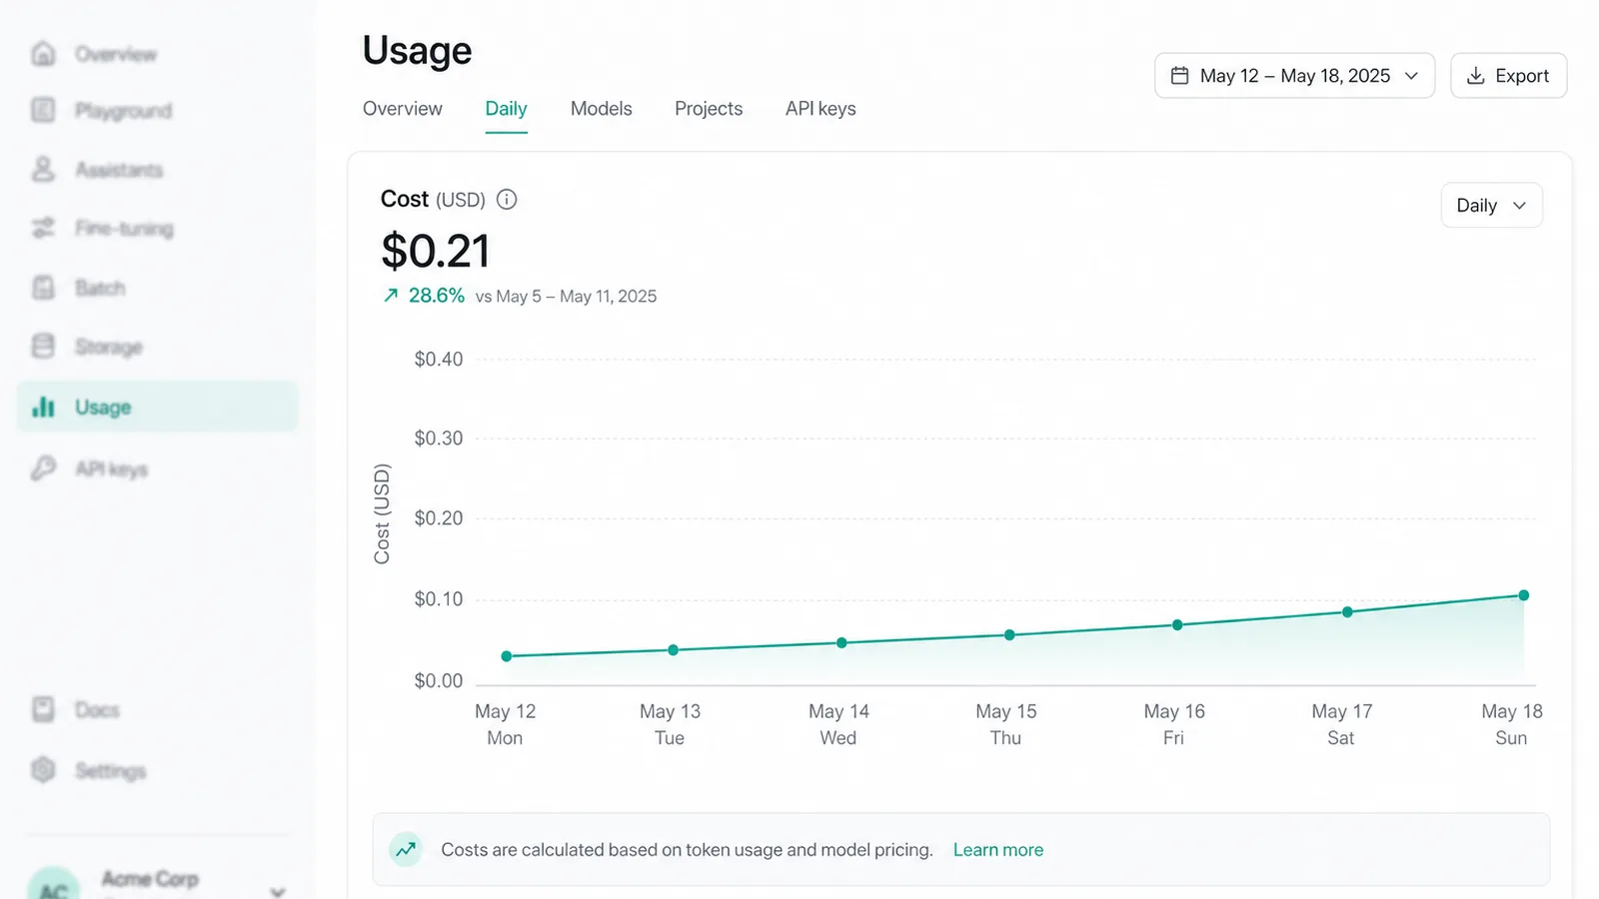Click the $0.10 axis label
The width and height of the screenshot is (1599, 899).
coord(439,598)
